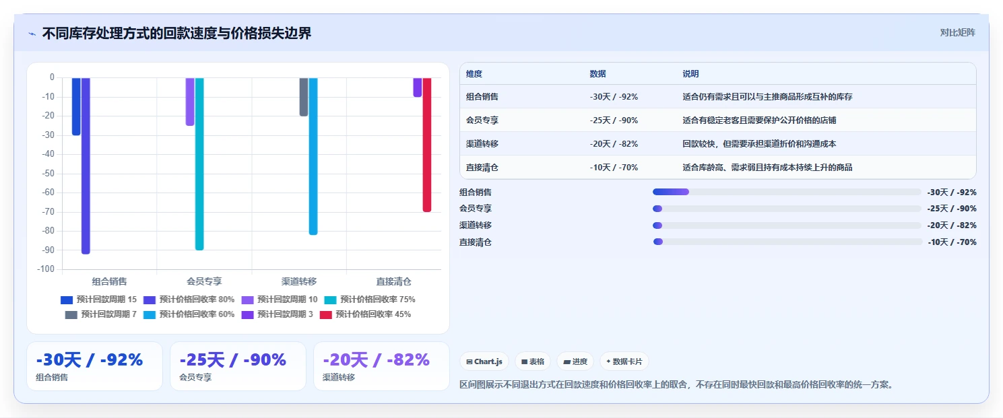Click the -10天 / -70% table cell

614,168
